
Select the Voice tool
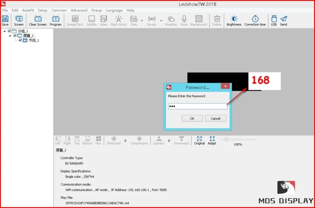pyautogui.click(x=184, y=21)
